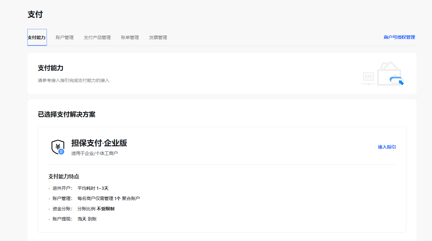
Task: Open the 支付产品管理 tab
Action: [x=97, y=37]
